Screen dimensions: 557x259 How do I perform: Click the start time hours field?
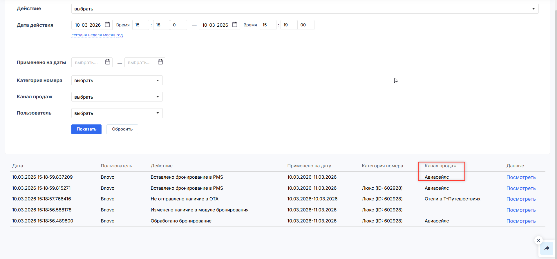(x=140, y=25)
